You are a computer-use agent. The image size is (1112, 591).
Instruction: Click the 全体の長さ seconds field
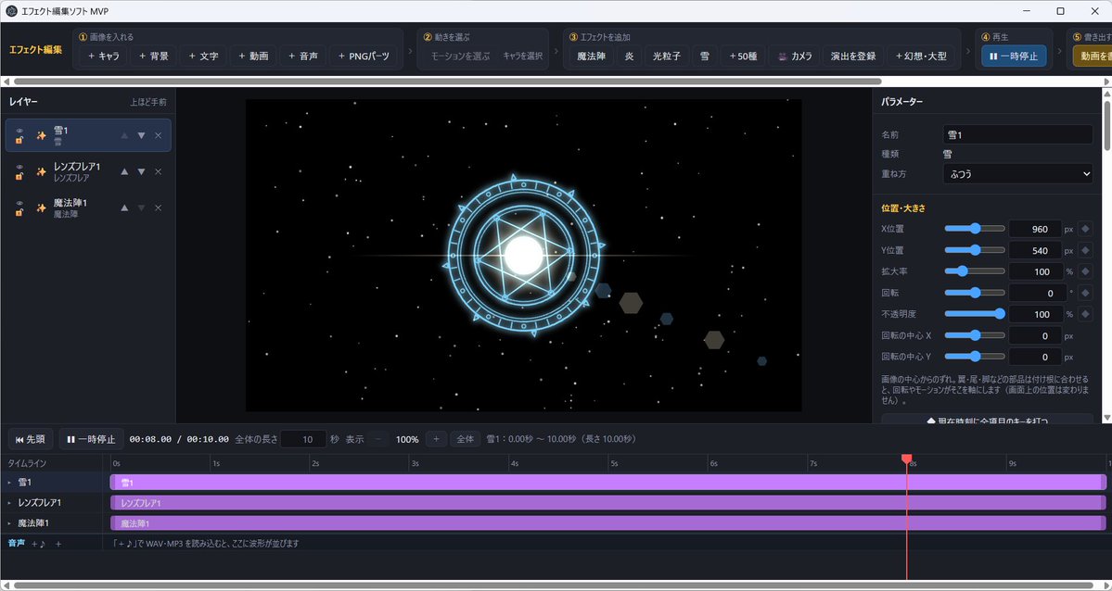[303, 439]
